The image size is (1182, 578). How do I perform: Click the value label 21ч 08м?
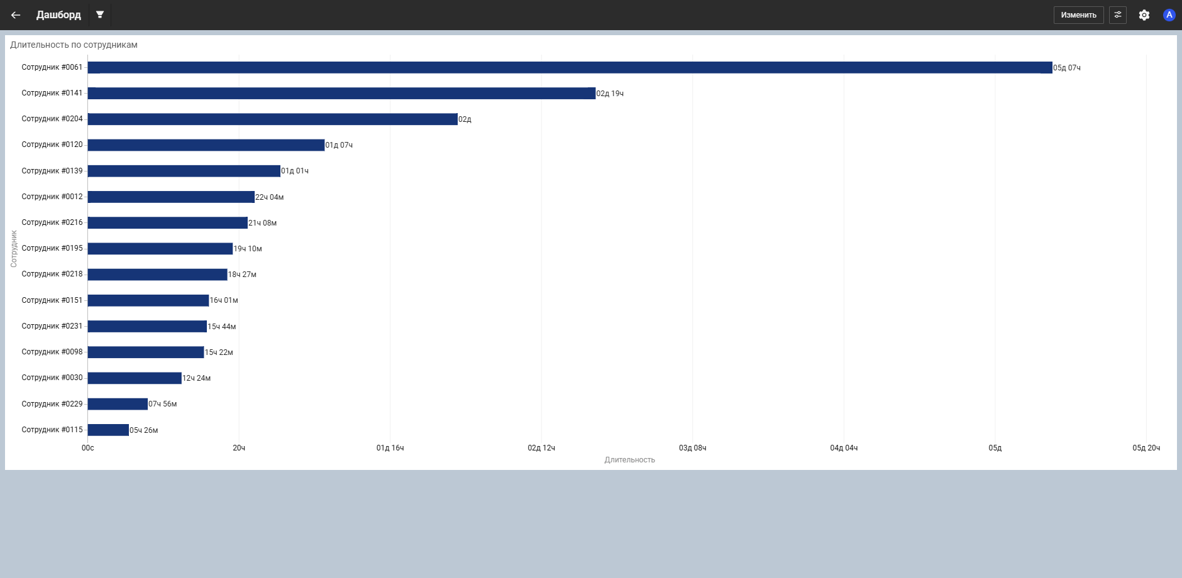[263, 223]
